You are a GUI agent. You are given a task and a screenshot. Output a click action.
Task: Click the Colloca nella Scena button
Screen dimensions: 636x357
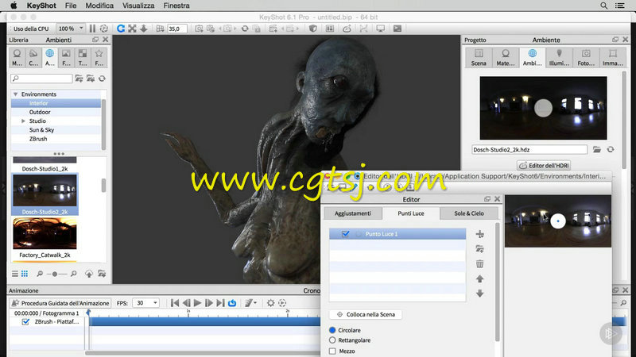tap(366, 314)
